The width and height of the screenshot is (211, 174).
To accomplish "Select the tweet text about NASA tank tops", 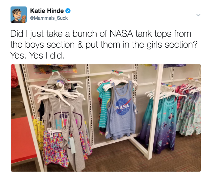I will coord(103,45).
